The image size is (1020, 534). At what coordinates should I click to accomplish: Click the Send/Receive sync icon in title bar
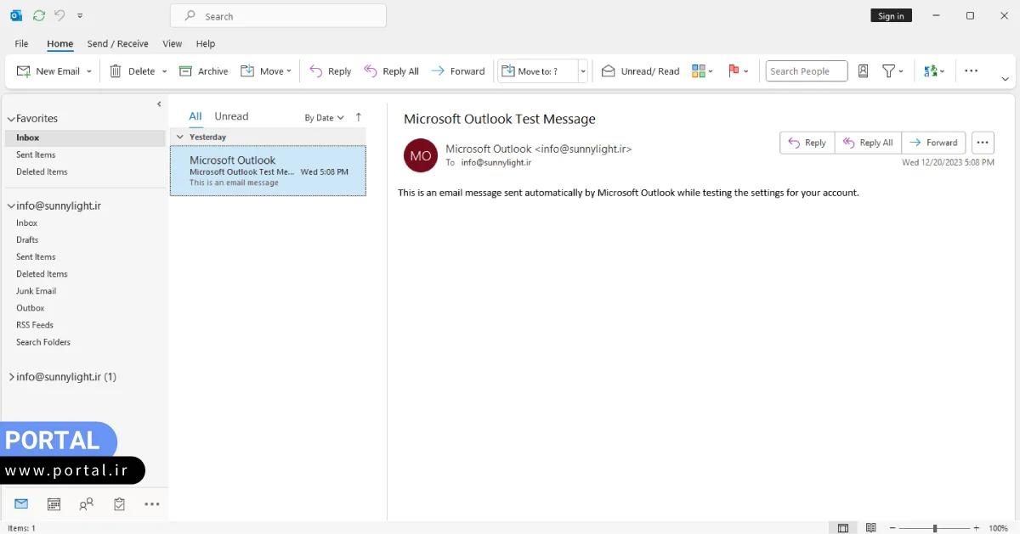point(38,15)
